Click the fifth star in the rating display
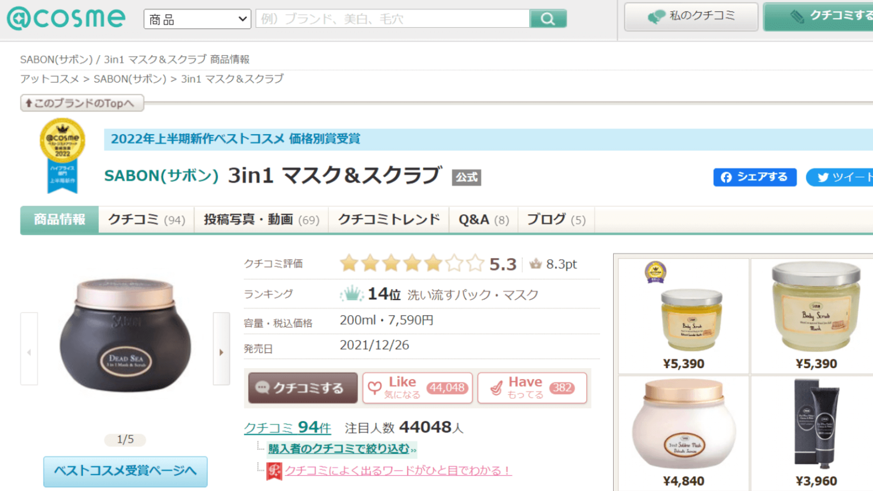Screen dimensions: 873x491 click(x=434, y=263)
